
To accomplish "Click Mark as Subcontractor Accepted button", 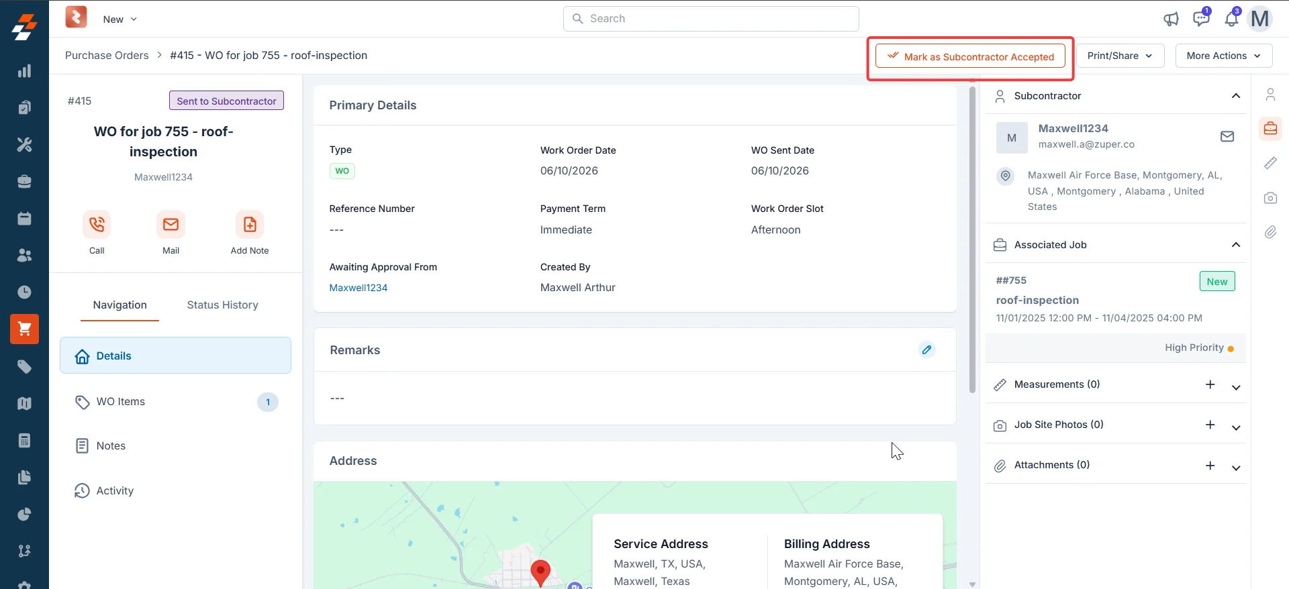I will tap(971, 57).
